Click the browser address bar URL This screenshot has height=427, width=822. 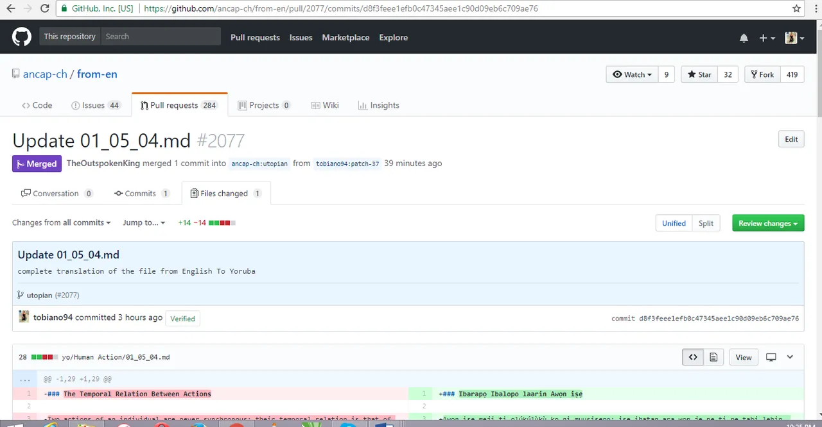341,9
